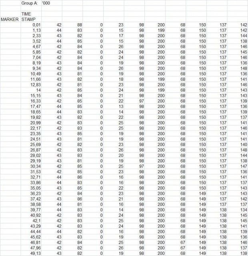The height and width of the screenshot is (256, 248).
Task: Select the time stamp cell 17,47
Action: (31, 106)
